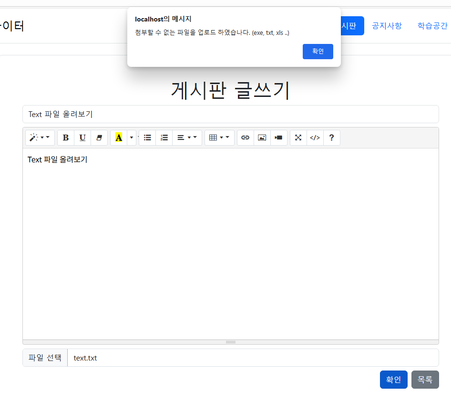The width and height of the screenshot is (451, 403).
Task: Confirm the alert with 확인 button
Action: point(318,52)
